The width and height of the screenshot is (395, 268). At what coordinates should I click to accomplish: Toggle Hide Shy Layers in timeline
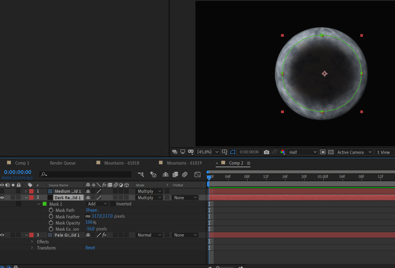point(166,175)
